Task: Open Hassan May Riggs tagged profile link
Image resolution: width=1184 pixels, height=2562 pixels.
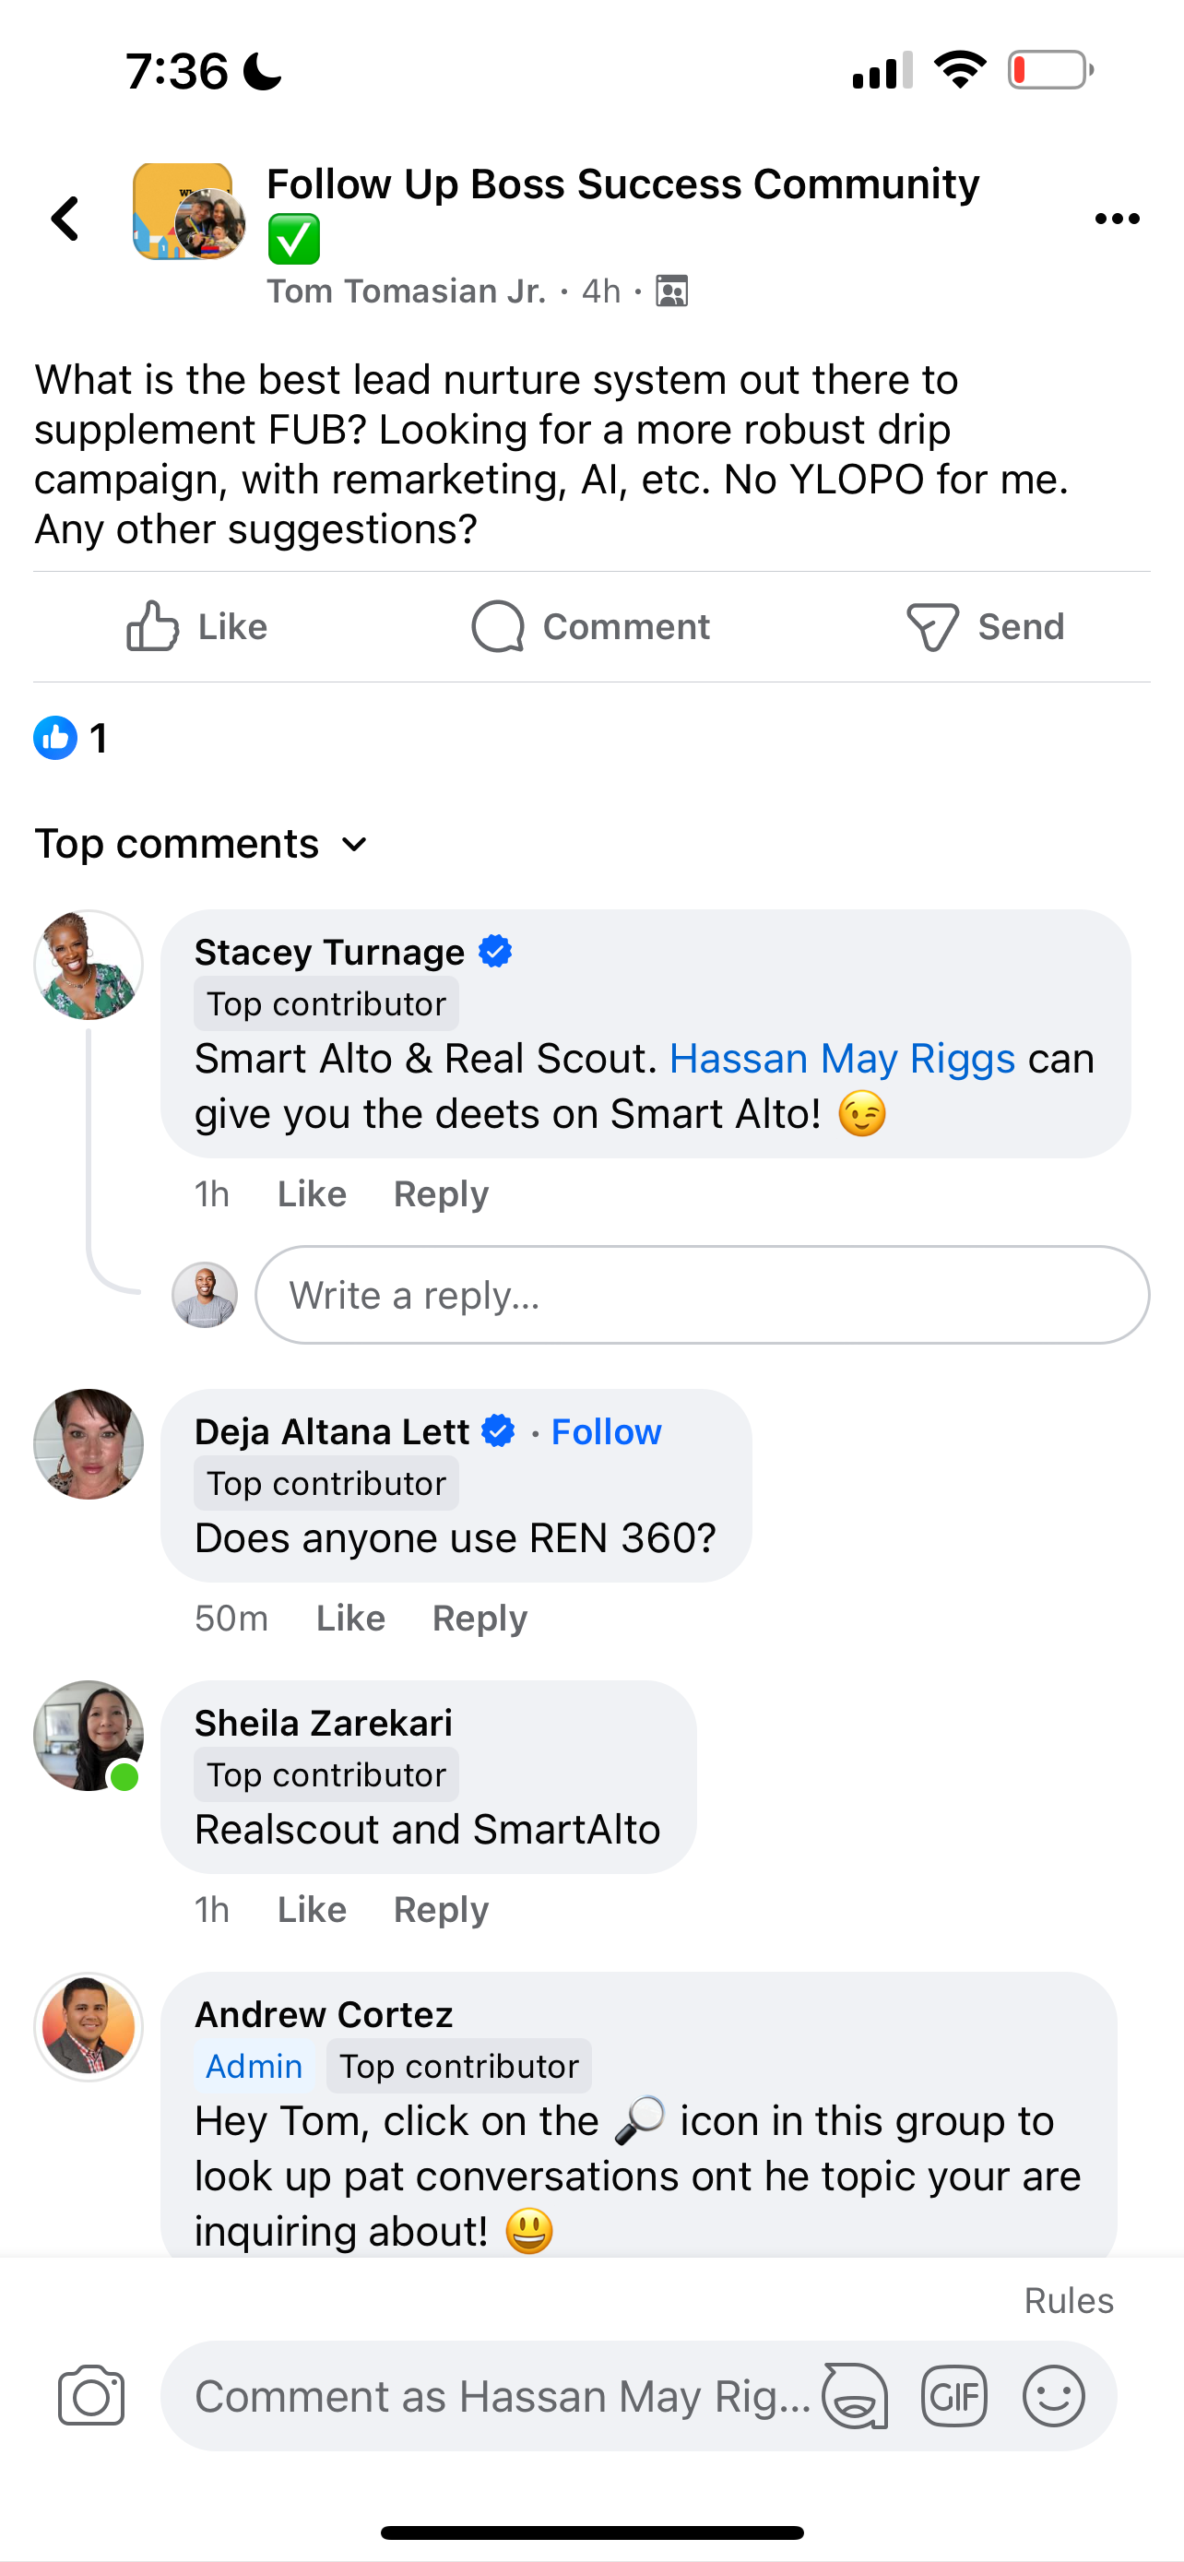Action: tap(842, 1060)
